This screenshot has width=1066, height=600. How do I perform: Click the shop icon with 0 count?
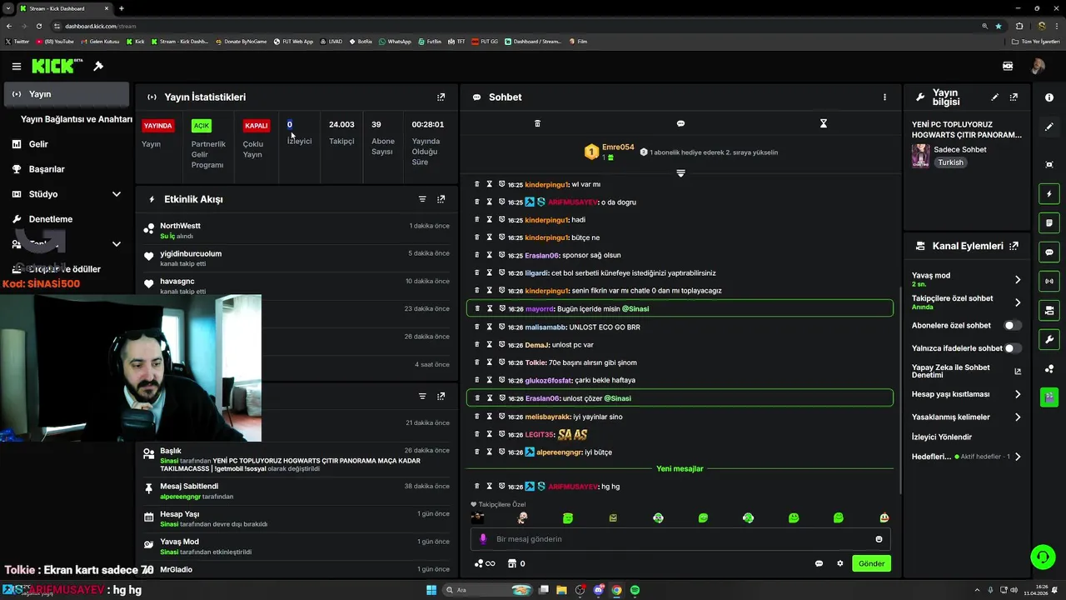(516, 563)
